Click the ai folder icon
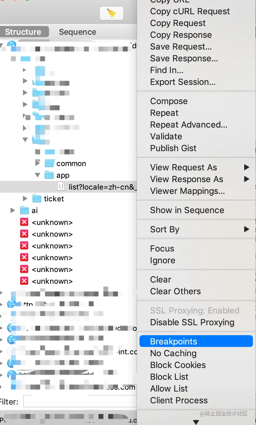256x425 pixels. 24,210
